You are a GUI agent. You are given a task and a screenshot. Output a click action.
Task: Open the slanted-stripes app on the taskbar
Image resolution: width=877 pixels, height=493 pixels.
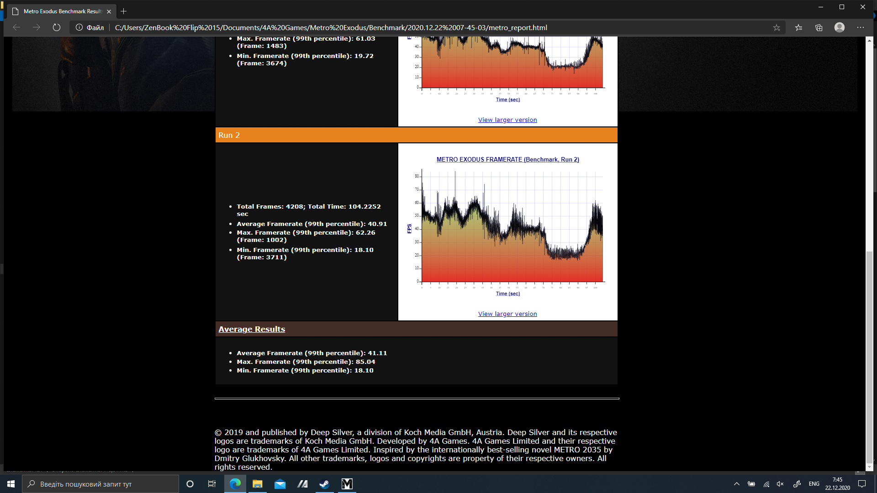[302, 484]
